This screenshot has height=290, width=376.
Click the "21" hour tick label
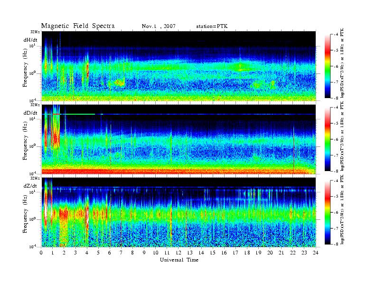pyautogui.click(x=281, y=253)
